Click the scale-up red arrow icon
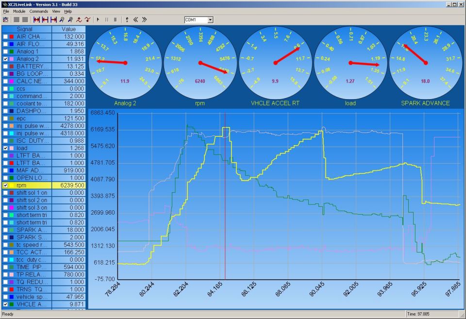The image size is (466, 319). (x=79, y=19)
